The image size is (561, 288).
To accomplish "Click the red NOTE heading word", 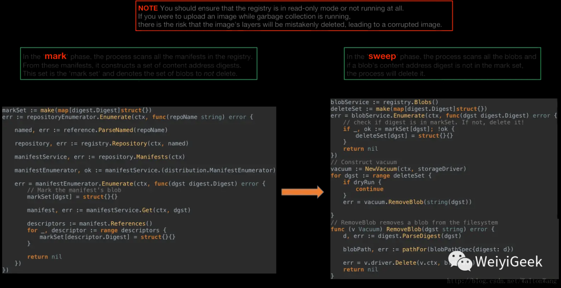I will pos(148,8).
